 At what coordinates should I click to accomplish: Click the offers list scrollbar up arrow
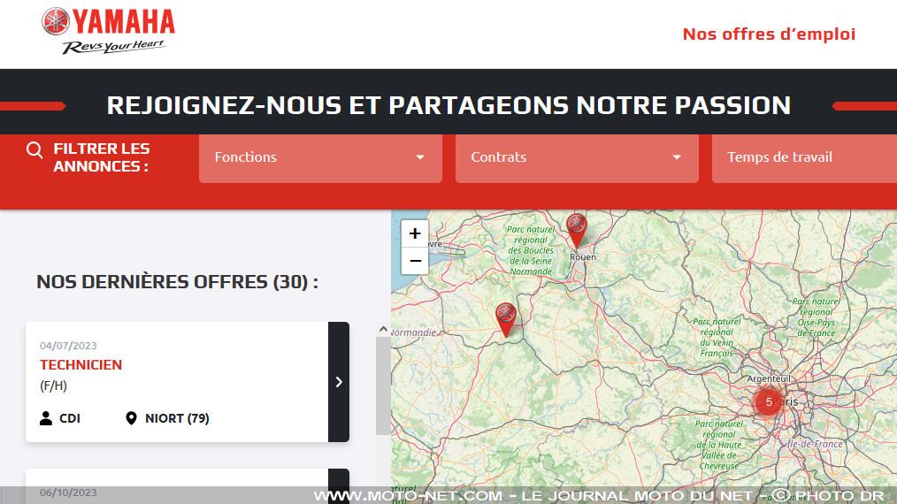pos(383,330)
